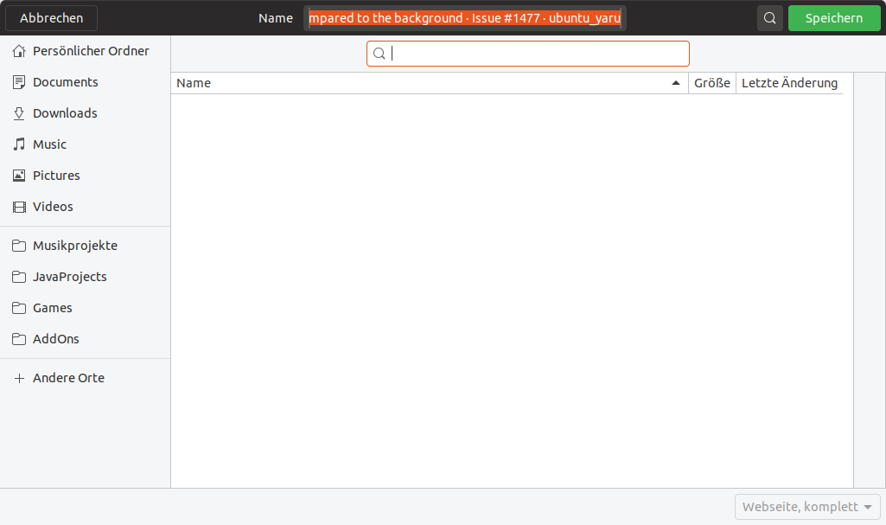This screenshot has width=886, height=525.
Task: Click the Videos film icon
Action: point(19,207)
